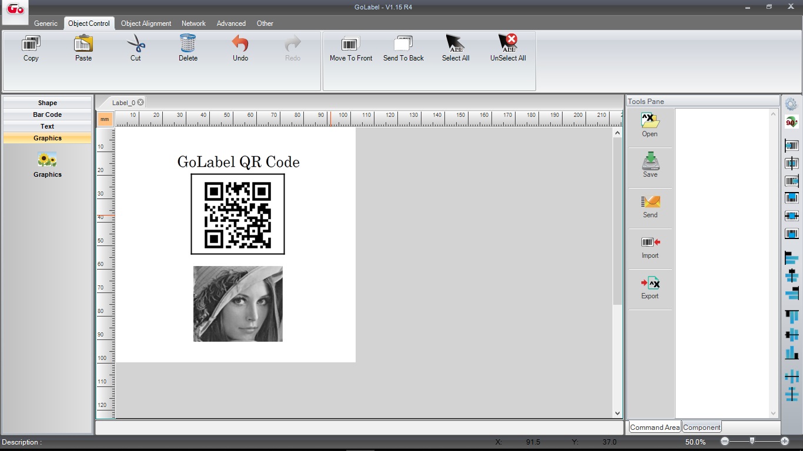Click the zoom slider handle

[752, 441]
